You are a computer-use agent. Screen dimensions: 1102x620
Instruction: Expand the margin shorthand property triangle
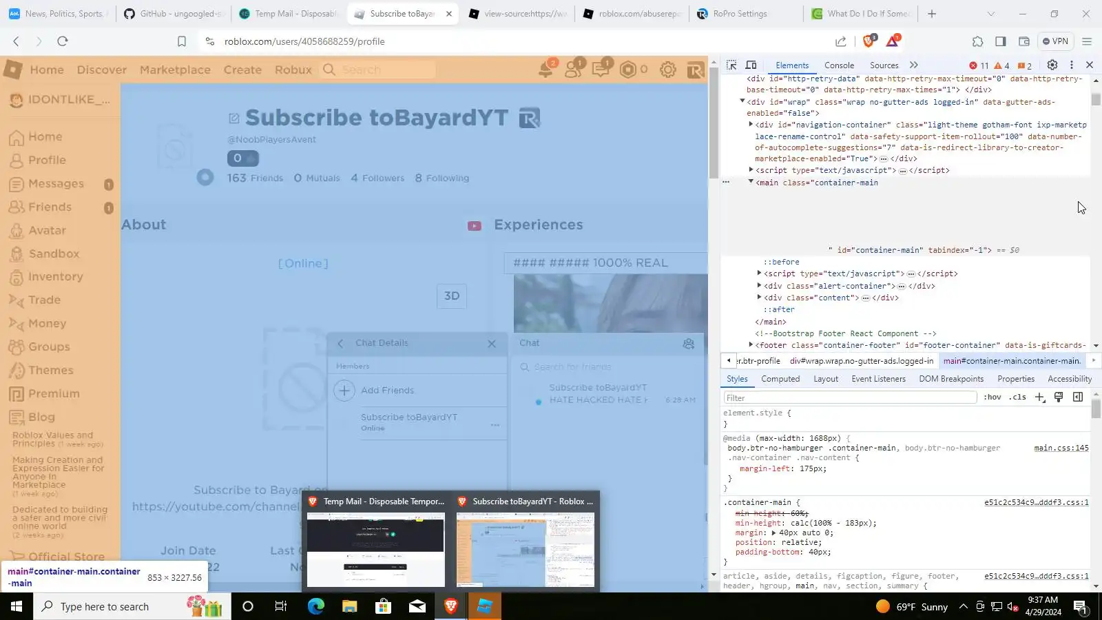tap(773, 533)
